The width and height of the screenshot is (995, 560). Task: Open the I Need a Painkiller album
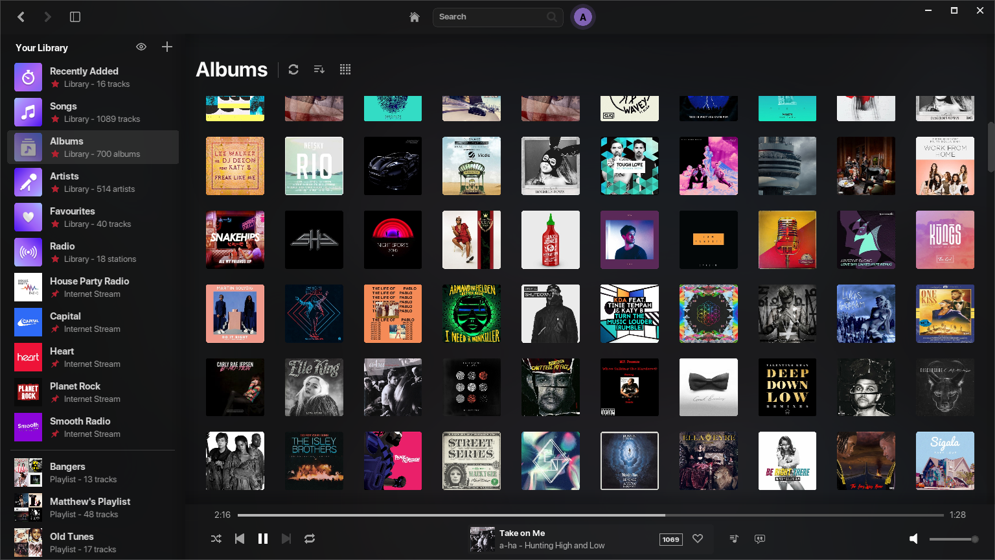tap(472, 314)
